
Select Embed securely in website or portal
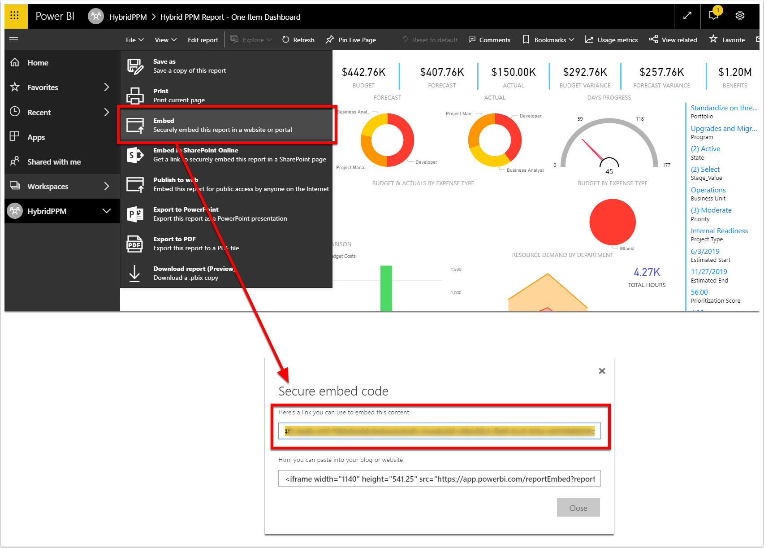(x=227, y=125)
